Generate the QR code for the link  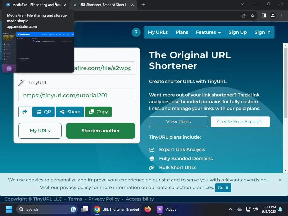click(x=44, y=112)
